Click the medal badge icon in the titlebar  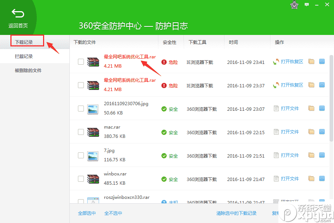pos(294,5)
